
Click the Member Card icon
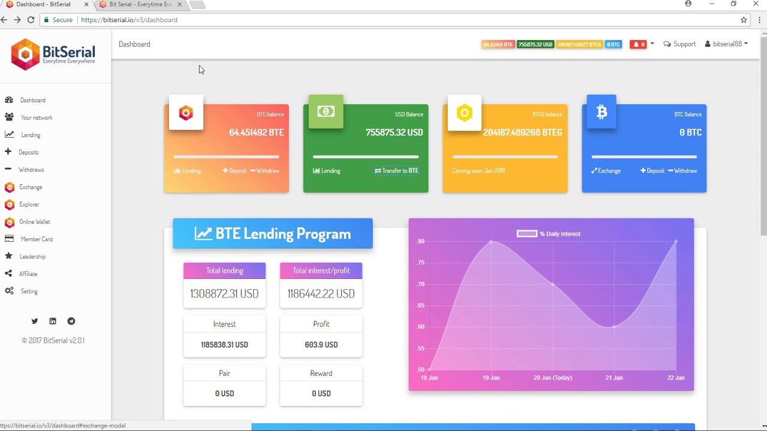(9, 239)
